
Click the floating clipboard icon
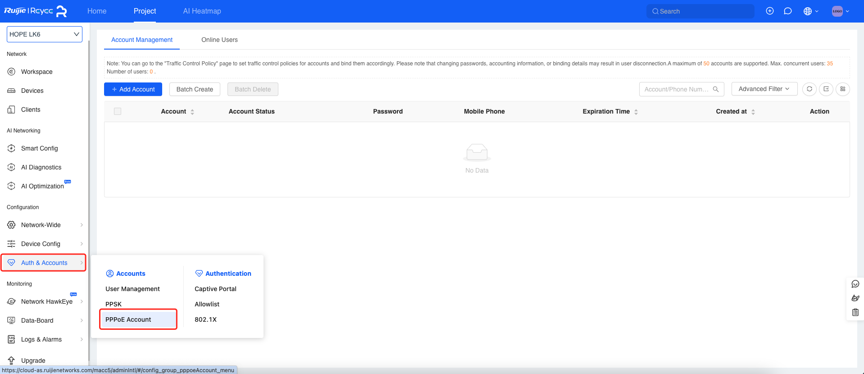[855, 312]
